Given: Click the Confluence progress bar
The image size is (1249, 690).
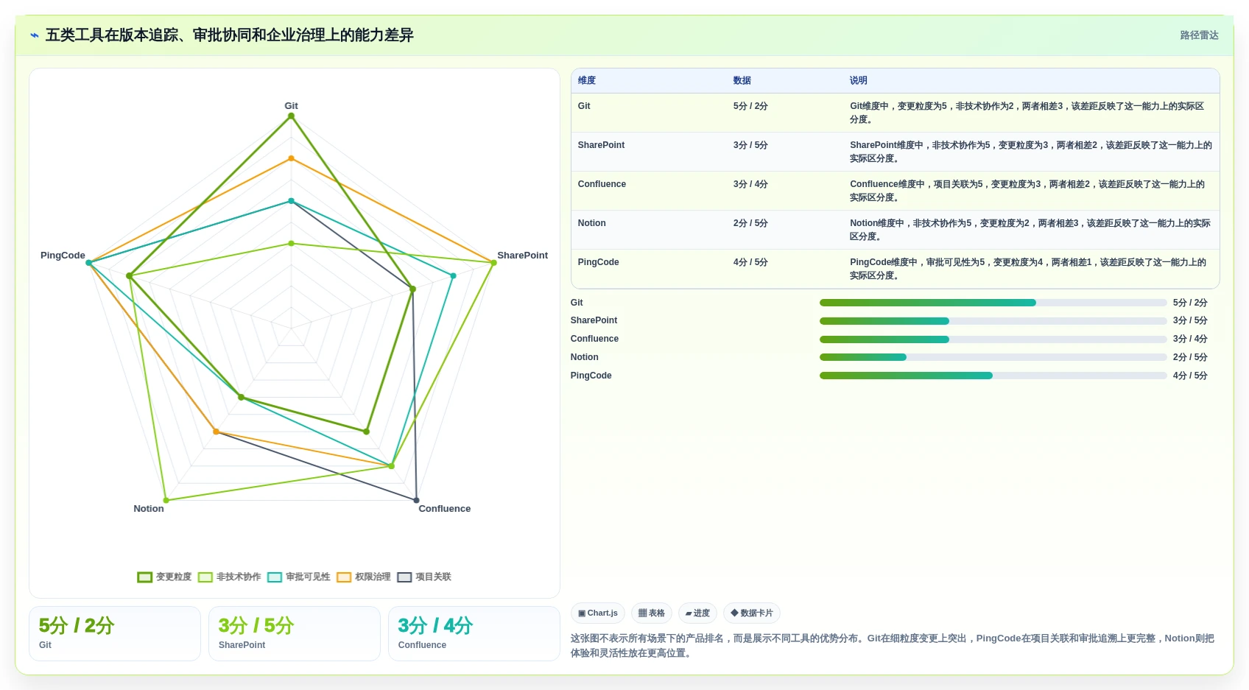Looking at the screenshot, I should tap(993, 339).
